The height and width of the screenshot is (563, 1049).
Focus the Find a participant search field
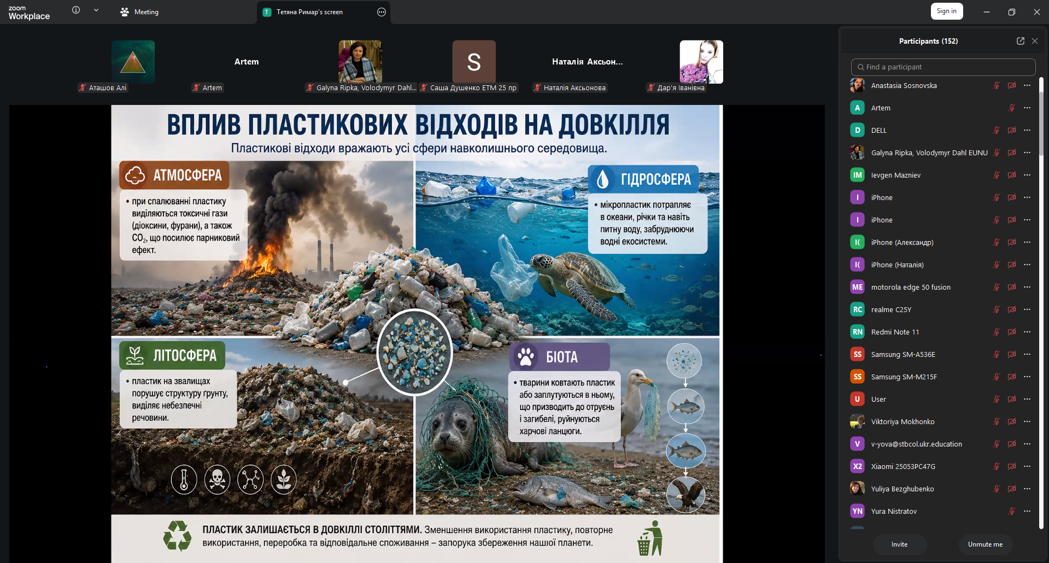click(x=943, y=67)
